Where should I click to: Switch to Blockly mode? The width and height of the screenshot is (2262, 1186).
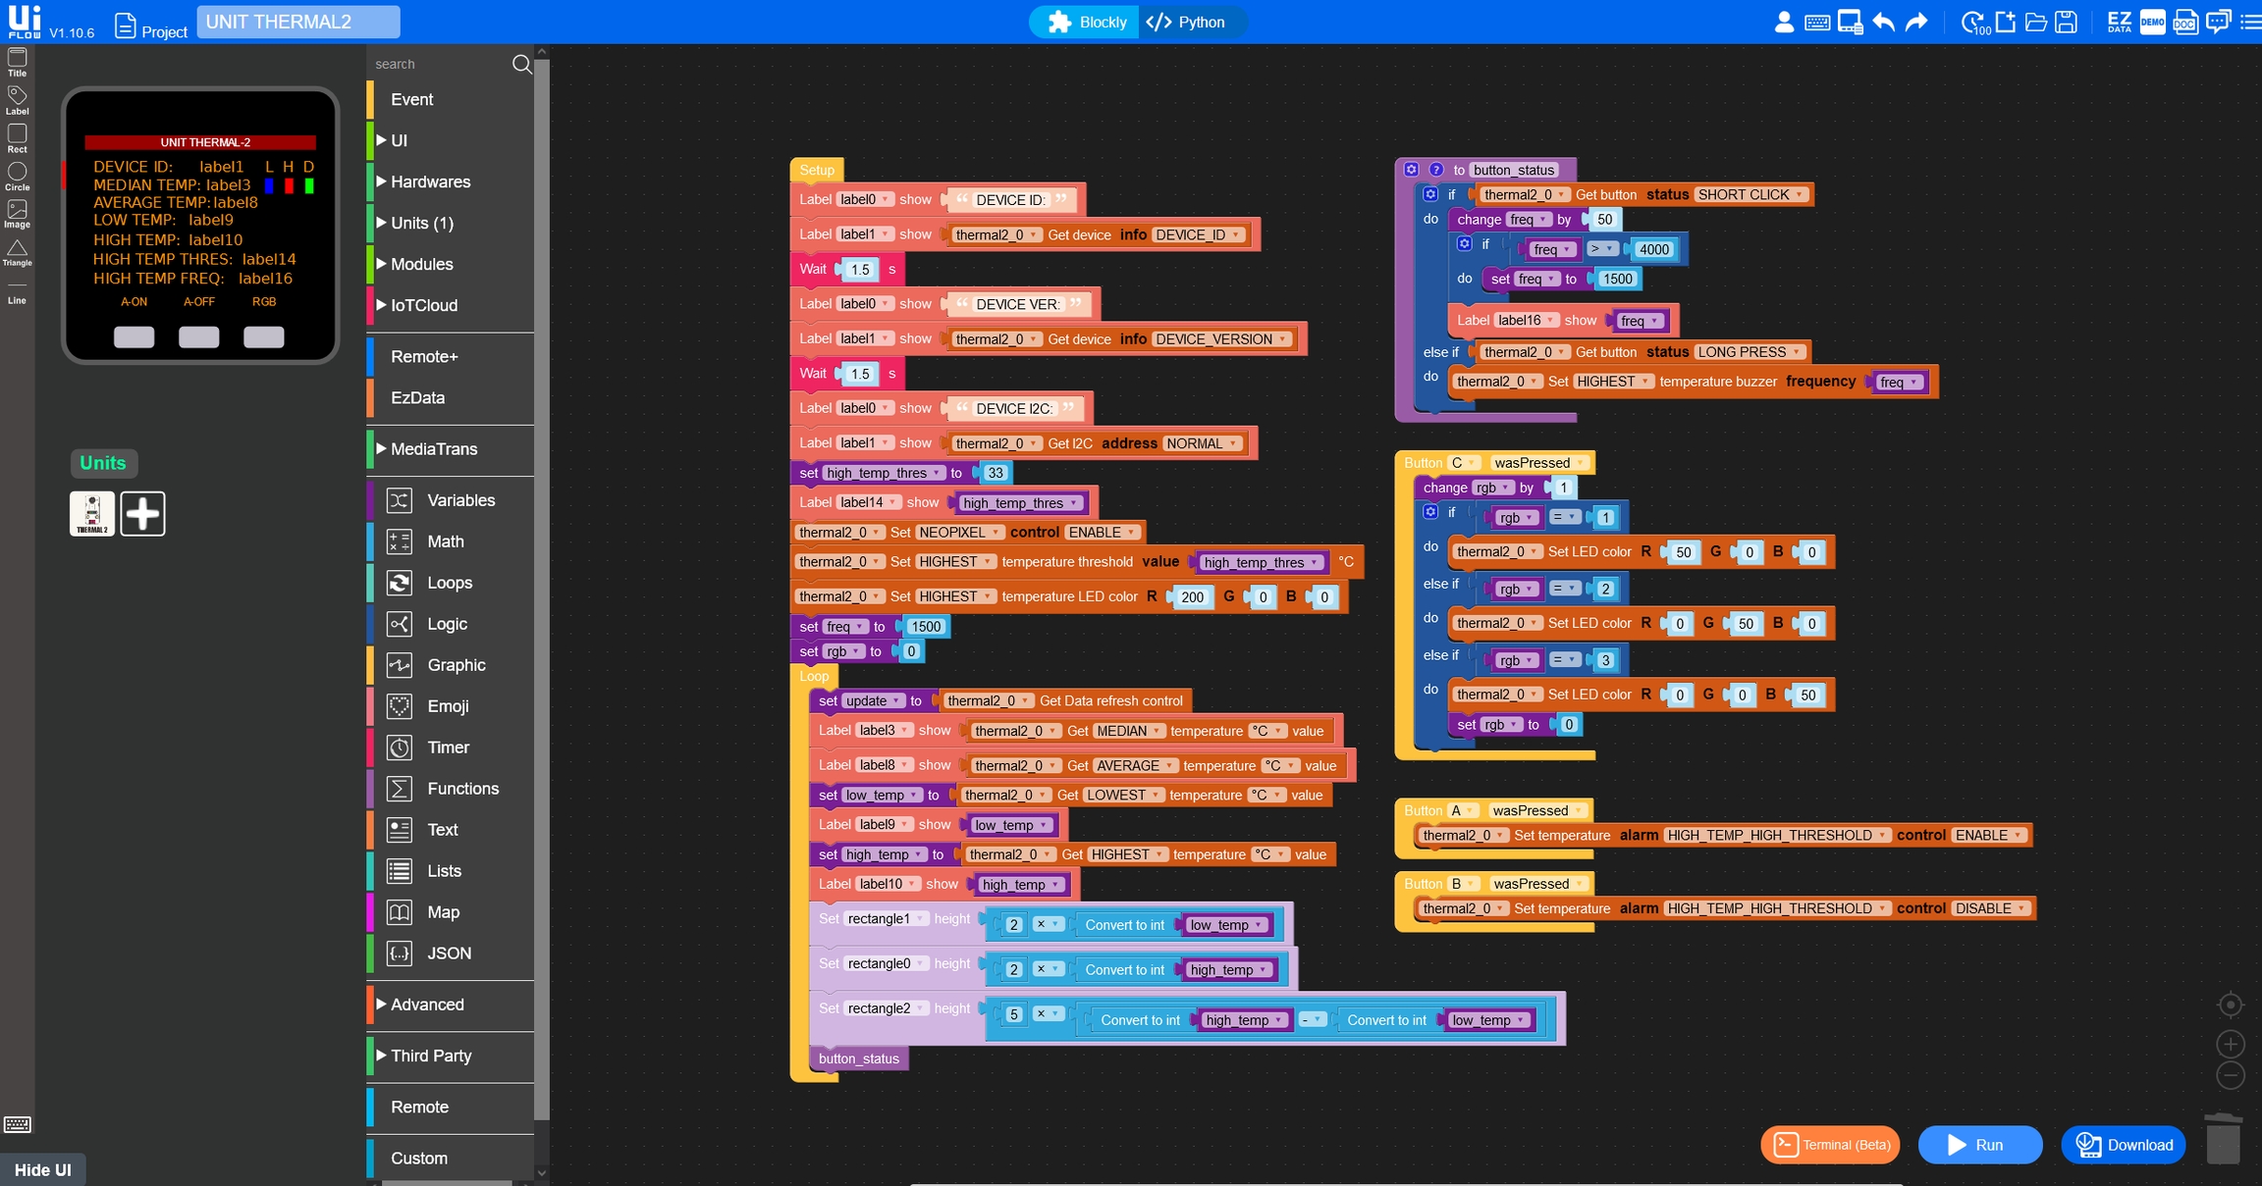click(1086, 22)
